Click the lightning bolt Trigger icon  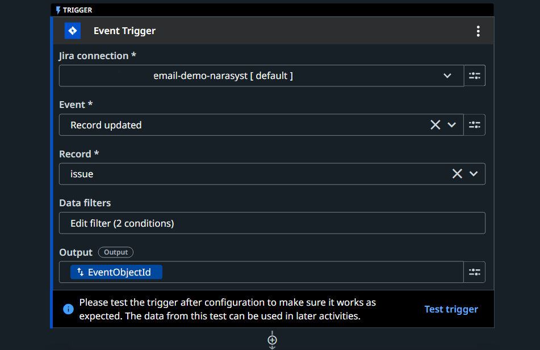[58, 10]
